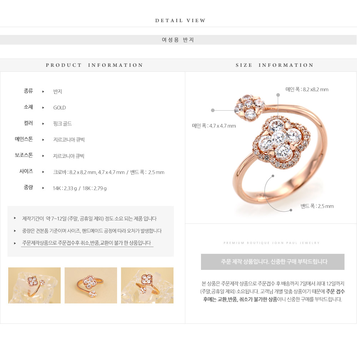Click the underlined 주문제작상품으로 취소 불가 notice

point(87,243)
